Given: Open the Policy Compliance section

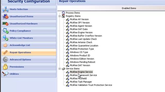Looking at the screenshot, I should pos(29,31).
